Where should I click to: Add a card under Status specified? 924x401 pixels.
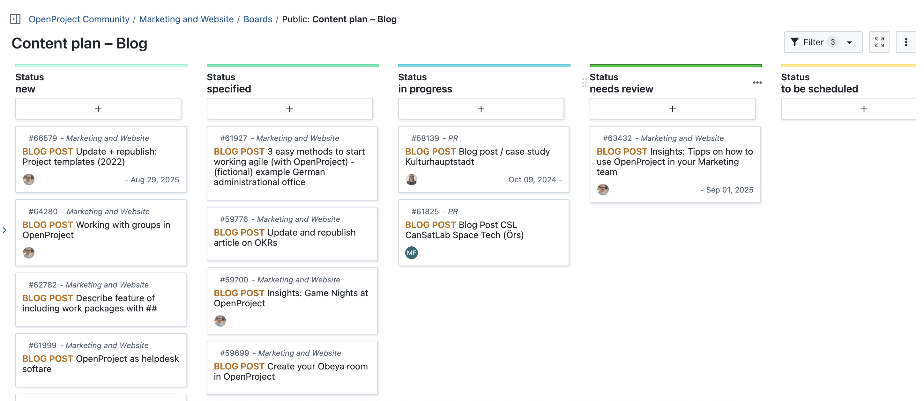pyautogui.click(x=290, y=109)
